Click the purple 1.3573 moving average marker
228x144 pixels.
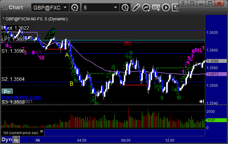tap(216, 74)
